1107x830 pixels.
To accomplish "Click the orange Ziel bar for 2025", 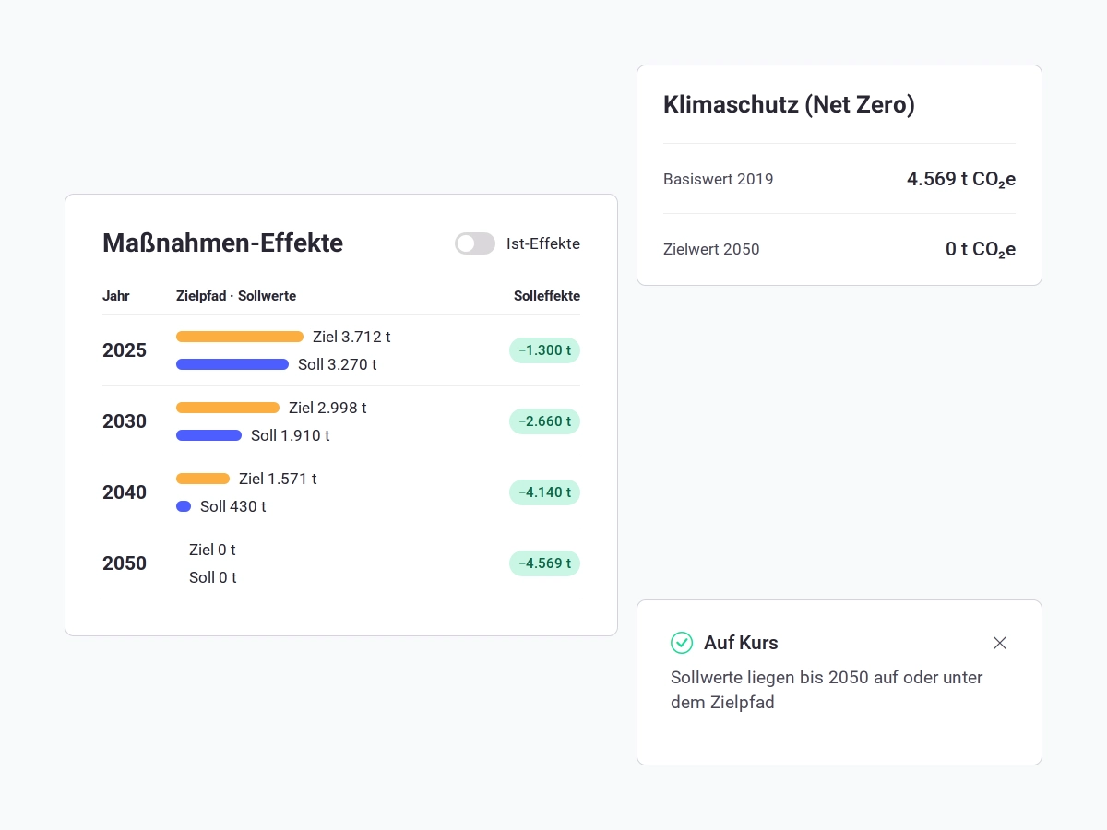I will tap(240, 337).
